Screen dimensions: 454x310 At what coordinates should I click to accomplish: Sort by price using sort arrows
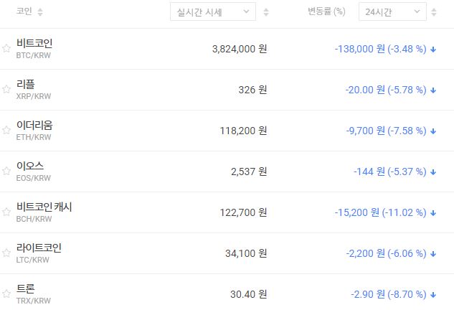[266, 12]
